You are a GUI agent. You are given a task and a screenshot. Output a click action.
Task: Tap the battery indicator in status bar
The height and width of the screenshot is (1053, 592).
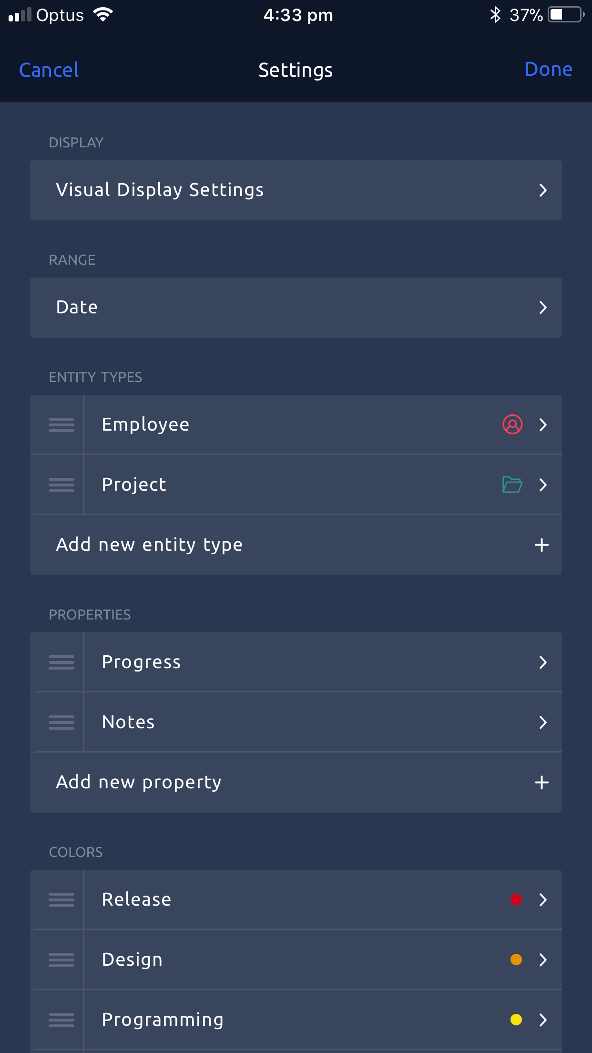pos(566,15)
